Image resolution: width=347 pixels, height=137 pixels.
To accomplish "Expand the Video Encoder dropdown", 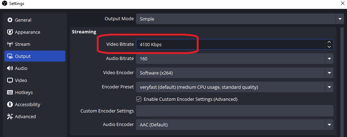I will tap(235, 73).
